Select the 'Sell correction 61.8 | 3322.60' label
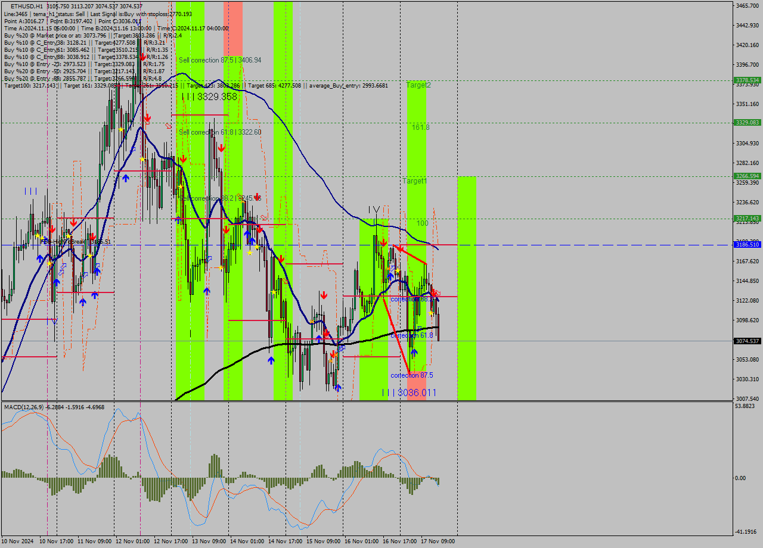 [220, 132]
